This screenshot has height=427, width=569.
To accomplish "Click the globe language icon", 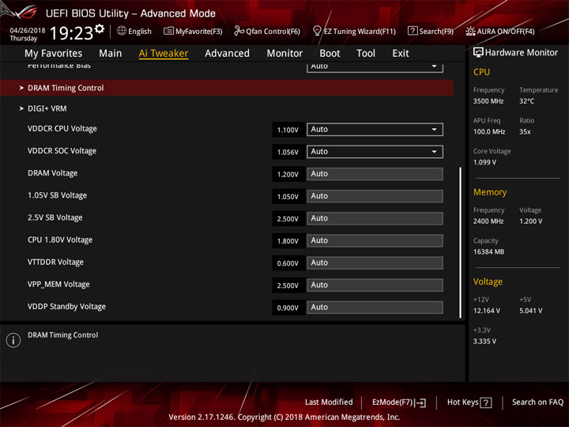I will point(122,31).
